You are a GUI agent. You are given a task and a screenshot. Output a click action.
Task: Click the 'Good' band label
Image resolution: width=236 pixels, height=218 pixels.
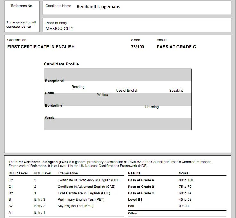[50, 93]
